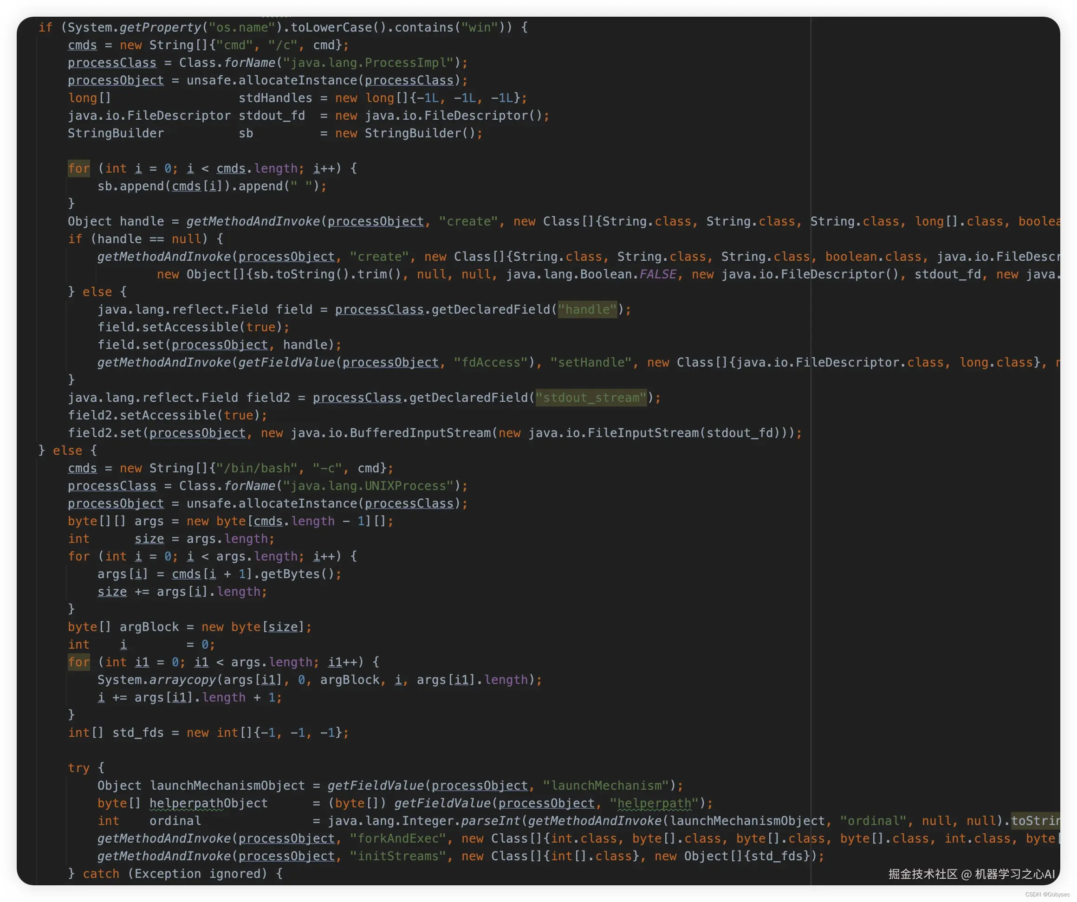Click the highlighted "stdout_stream" string literal
The width and height of the screenshot is (1077, 902).
pos(591,398)
